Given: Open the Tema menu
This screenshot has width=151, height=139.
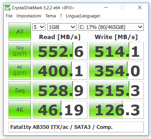Looking at the screenshot, I should pyautogui.click(x=51, y=16).
